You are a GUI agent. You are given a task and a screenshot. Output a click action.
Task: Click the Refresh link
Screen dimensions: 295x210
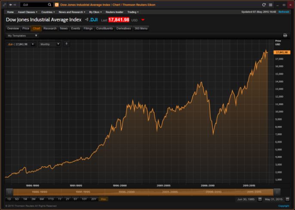pos(284,12)
